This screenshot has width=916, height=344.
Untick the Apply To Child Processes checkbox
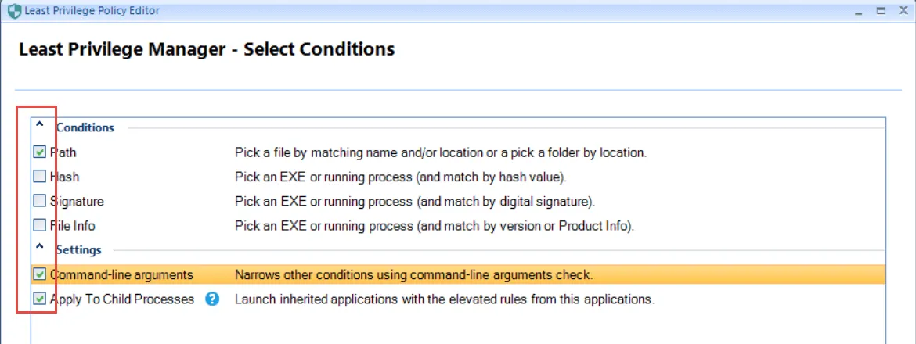39,299
